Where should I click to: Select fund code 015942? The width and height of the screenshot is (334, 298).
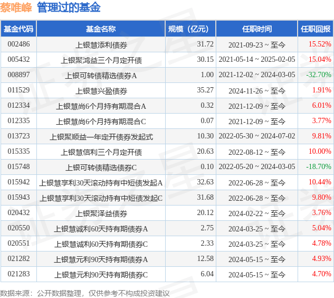[x=18, y=182]
